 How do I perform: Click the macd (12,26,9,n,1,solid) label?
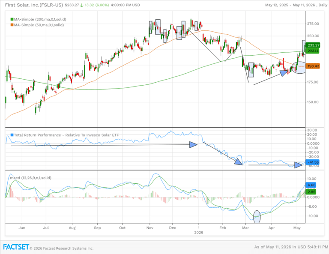coord(31,178)
